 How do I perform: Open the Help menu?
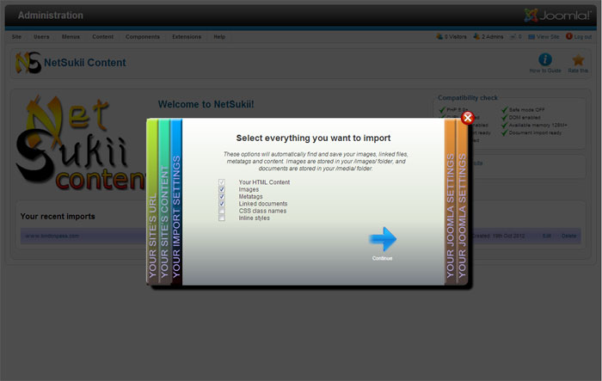(x=219, y=37)
